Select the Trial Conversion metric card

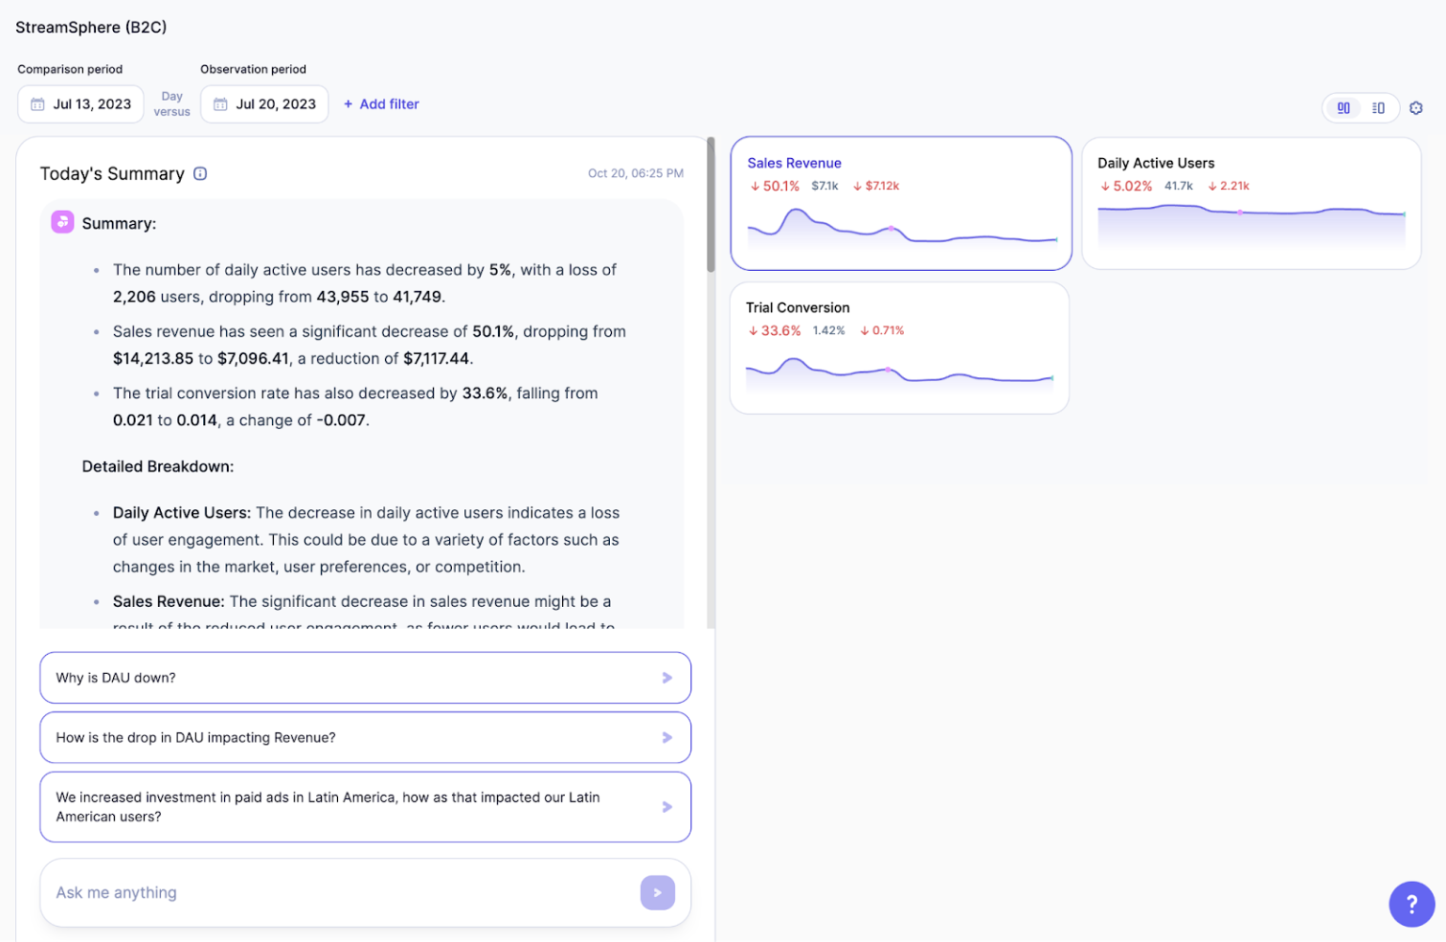pyautogui.click(x=900, y=348)
